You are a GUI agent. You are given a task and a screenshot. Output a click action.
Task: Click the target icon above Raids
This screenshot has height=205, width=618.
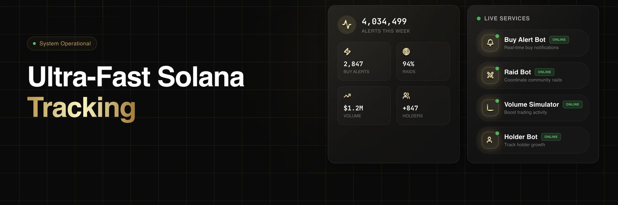click(406, 52)
